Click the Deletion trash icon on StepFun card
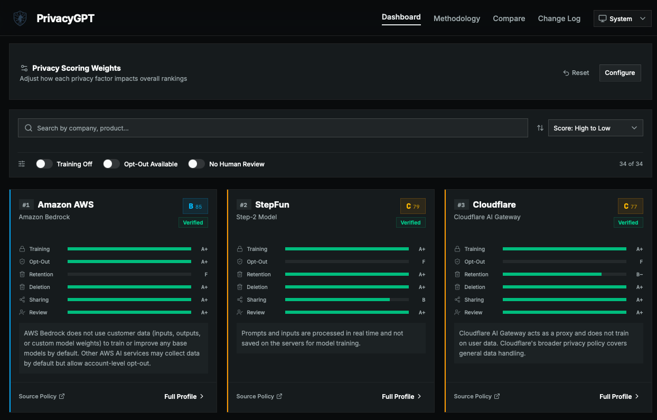 click(x=240, y=287)
